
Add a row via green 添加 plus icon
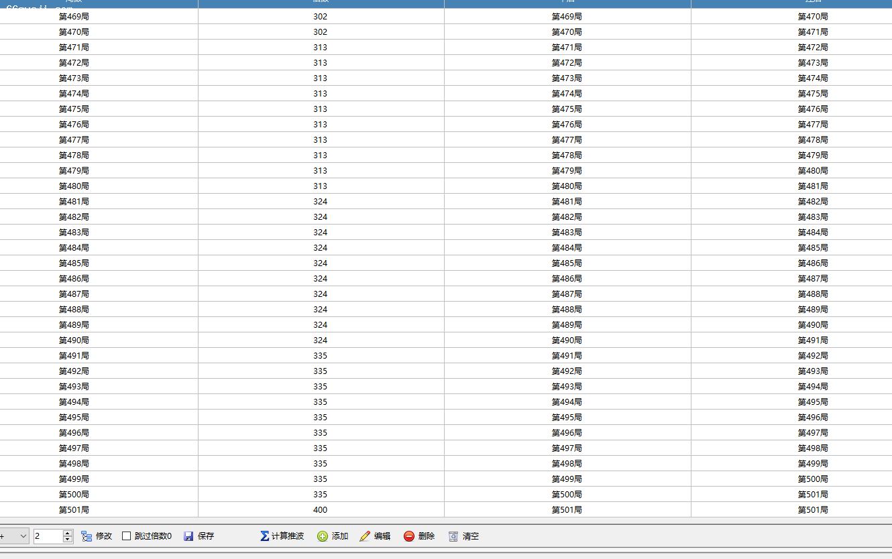[x=333, y=536]
